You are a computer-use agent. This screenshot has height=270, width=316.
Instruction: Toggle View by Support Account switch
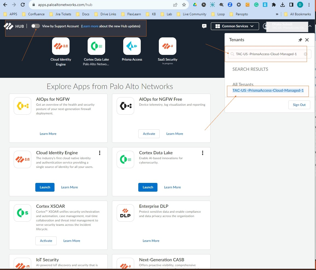click(x=36, y=26)
